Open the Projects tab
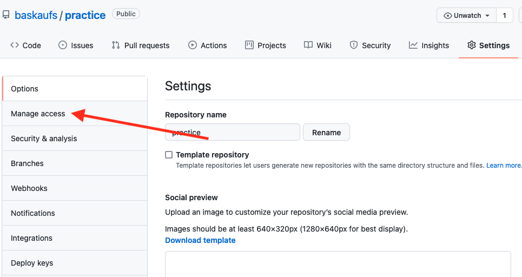This screenshot has width=522, height=277. coord(266,45)
